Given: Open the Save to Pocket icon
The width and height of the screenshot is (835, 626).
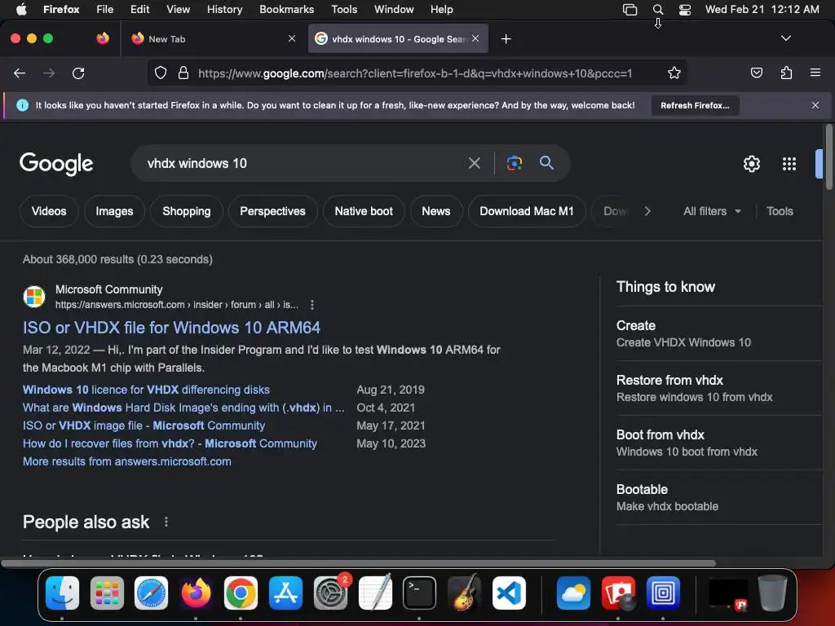Looking at the screenshot, I should (x=756, y=73).
